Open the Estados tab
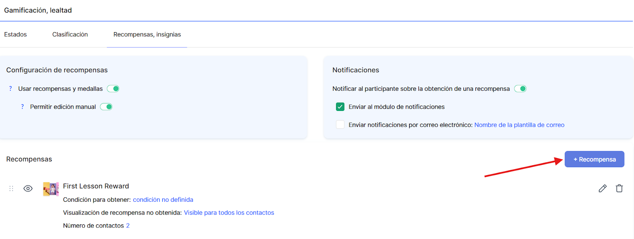Screen dimensions: 634x239 15,34
